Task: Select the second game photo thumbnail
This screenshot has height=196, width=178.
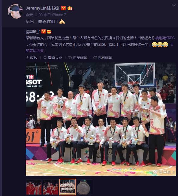Action: click(x=51, y=187)
